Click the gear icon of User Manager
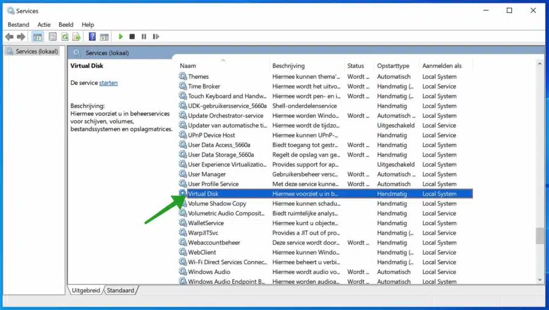The width and height of the screenshot is (549, 310). point(183,174)
